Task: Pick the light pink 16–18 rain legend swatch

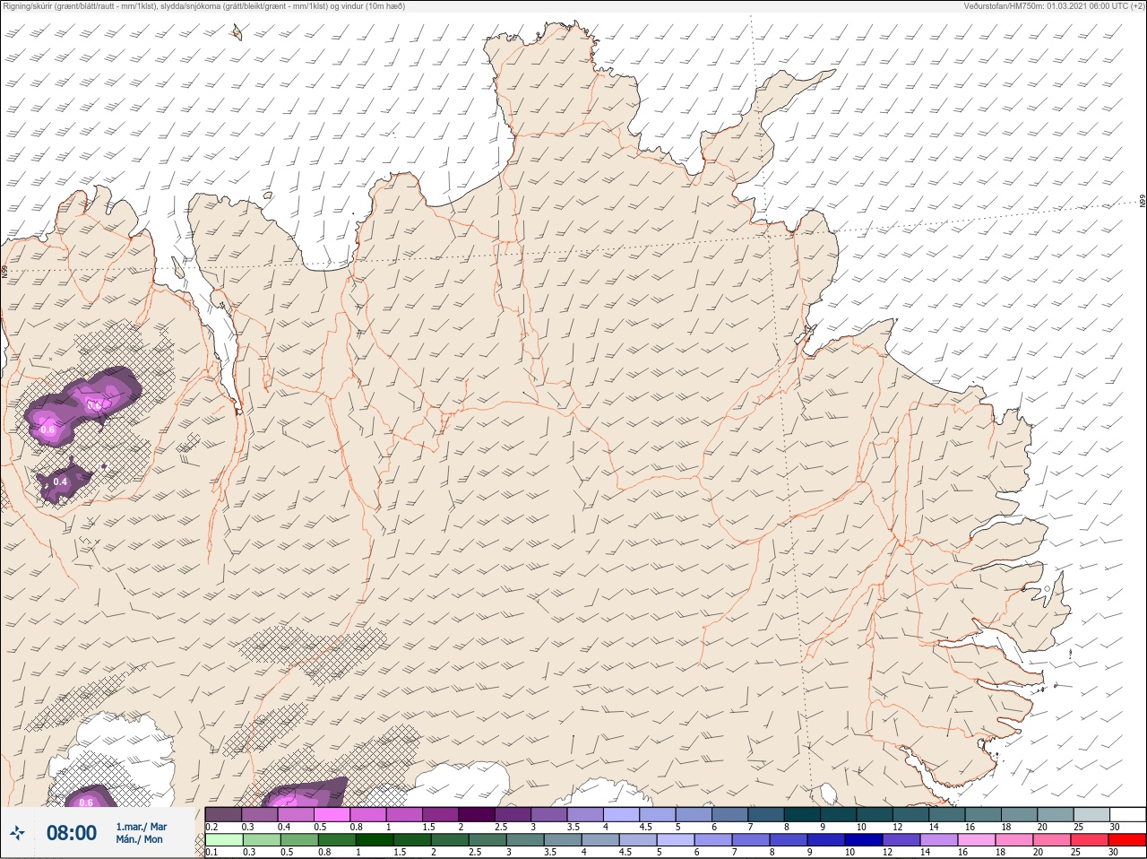Action: 976,840
